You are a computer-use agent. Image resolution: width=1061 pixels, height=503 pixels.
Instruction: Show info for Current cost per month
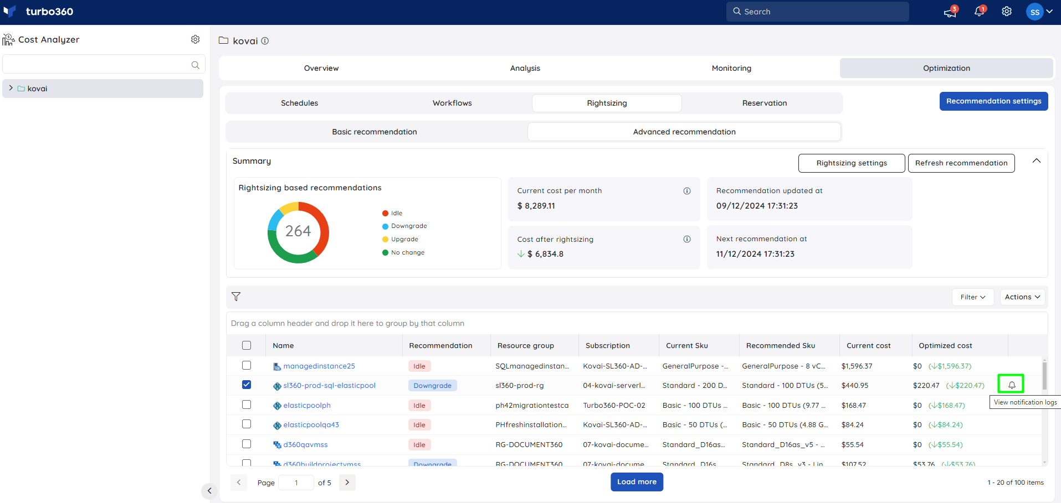coord(687,191)
